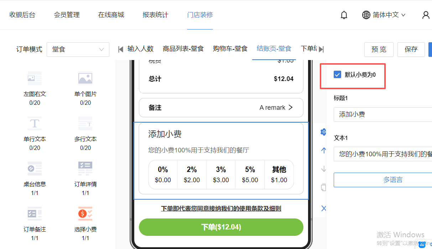Click the 保存 button
Image resolution: width=432 pixels, height=249 pixels.
(x=411, y=49)
